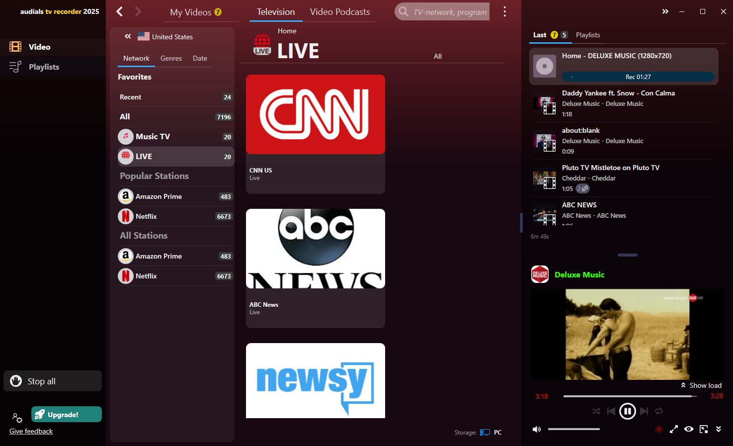Open Playlists in the left sidebar

pyautogui.click(x=53, y=67)
